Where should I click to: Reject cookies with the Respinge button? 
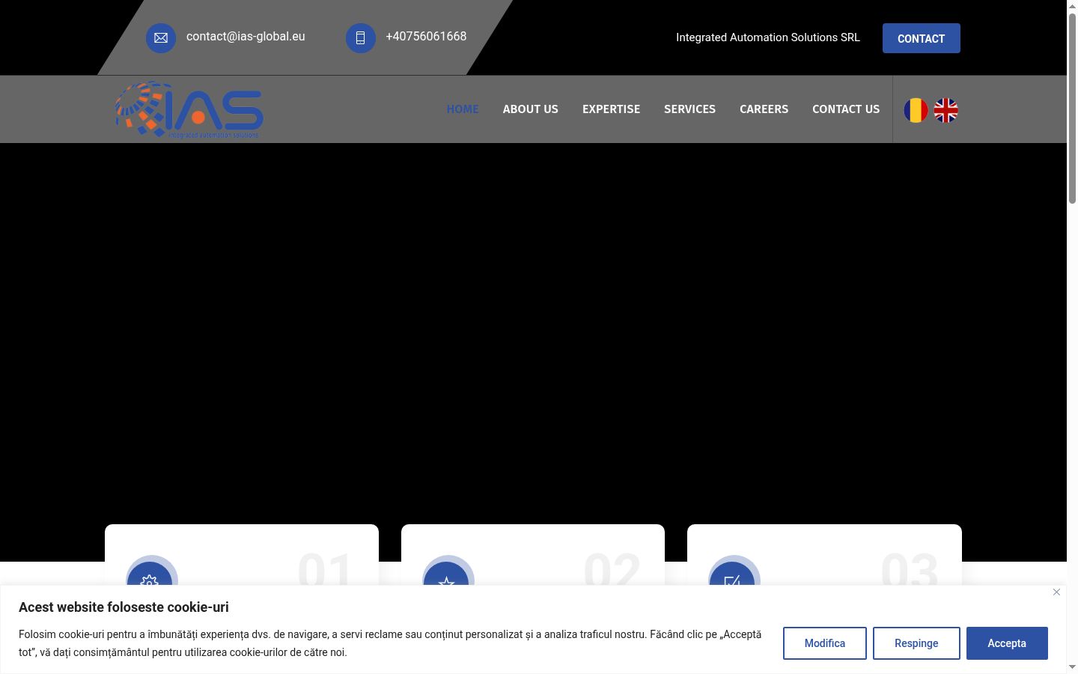tap(916, 643)
